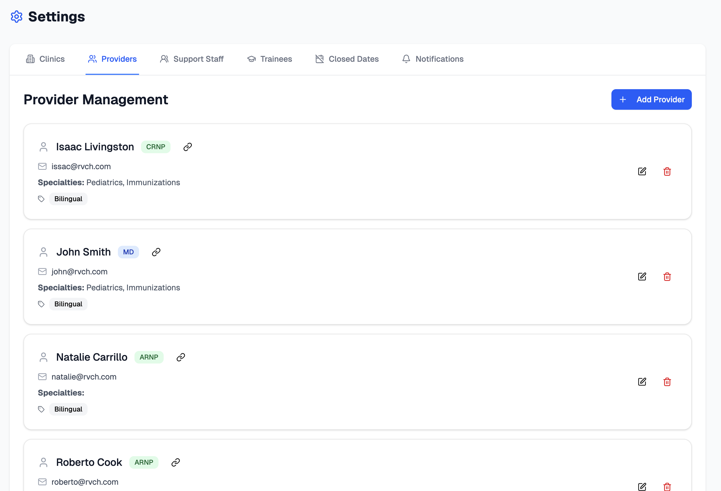Viewport: 721px width, 491px height.
Task: Delete Natalie Carrillo provider
Action: 667,382
